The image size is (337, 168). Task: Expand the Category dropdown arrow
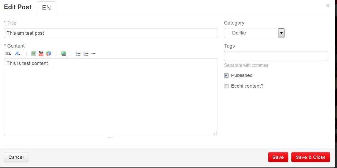tap(281, 33)
